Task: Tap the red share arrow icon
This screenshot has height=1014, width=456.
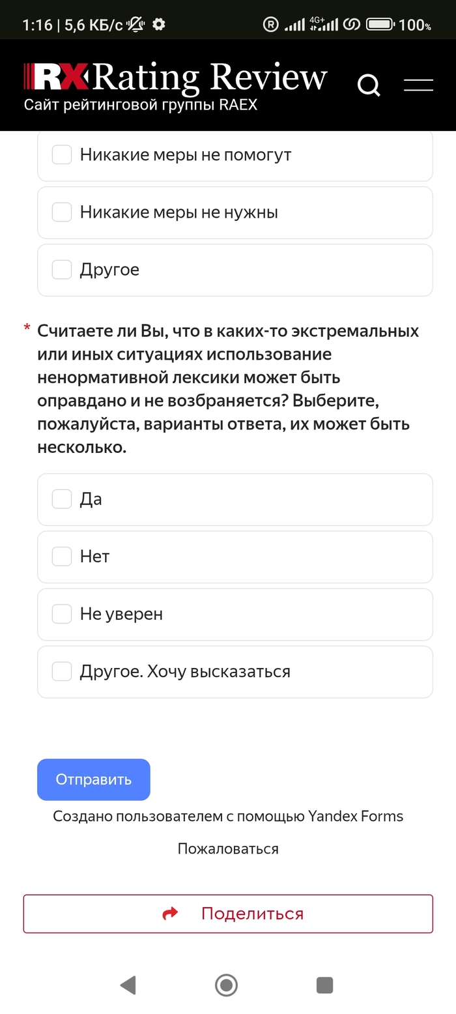Action: point(170,914)
